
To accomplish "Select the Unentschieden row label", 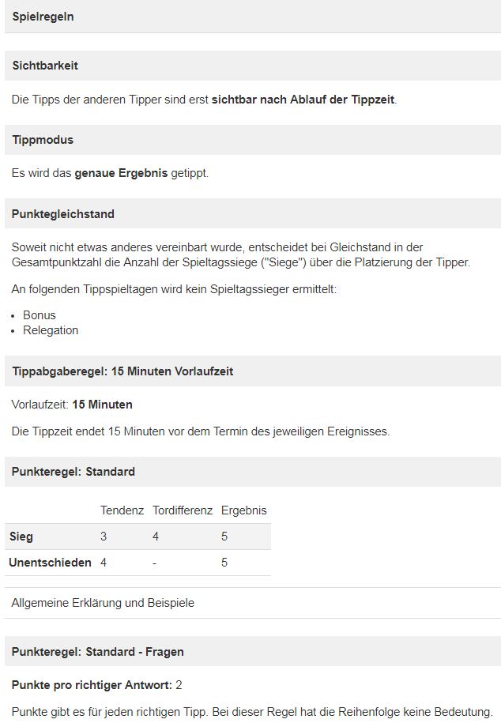I will pyautogui.click(x=50, y=563).
